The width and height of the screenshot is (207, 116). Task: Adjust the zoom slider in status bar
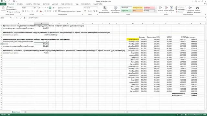tap(195, 115)
